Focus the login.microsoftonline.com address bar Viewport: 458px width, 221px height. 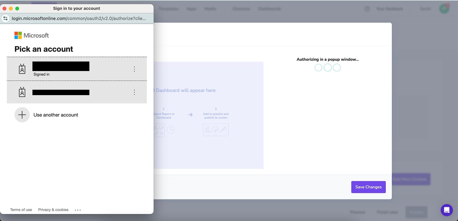pyautogui.click(x=79, y=18)
